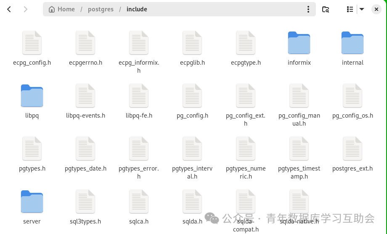Viewport: 387px width, 234px height.
Task: Open the search files button
Action: click(326, 9)
